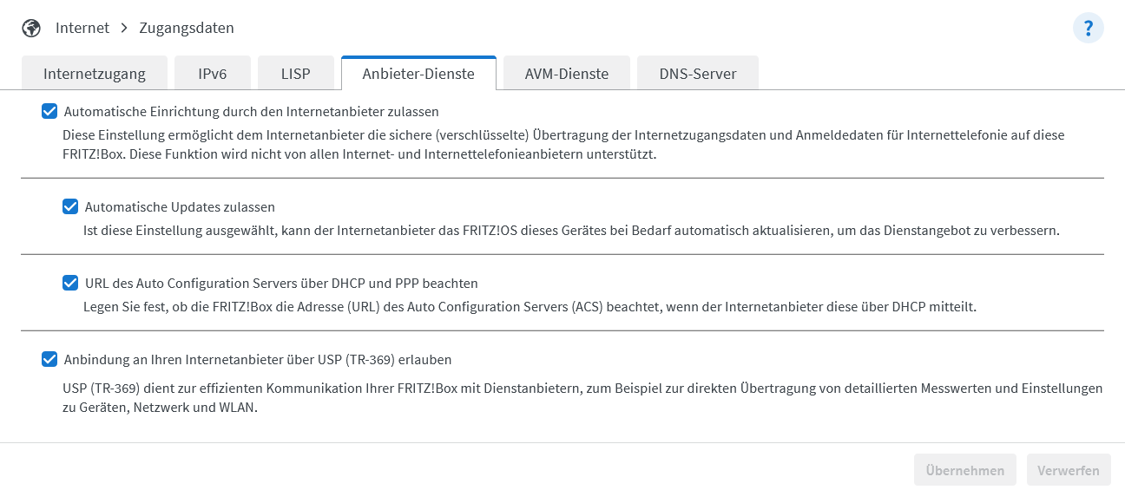1125x503 pixels.
Task: Uncheck Anbindung über USP (TR-369) checkbox
Action: (x=49, y=359)
